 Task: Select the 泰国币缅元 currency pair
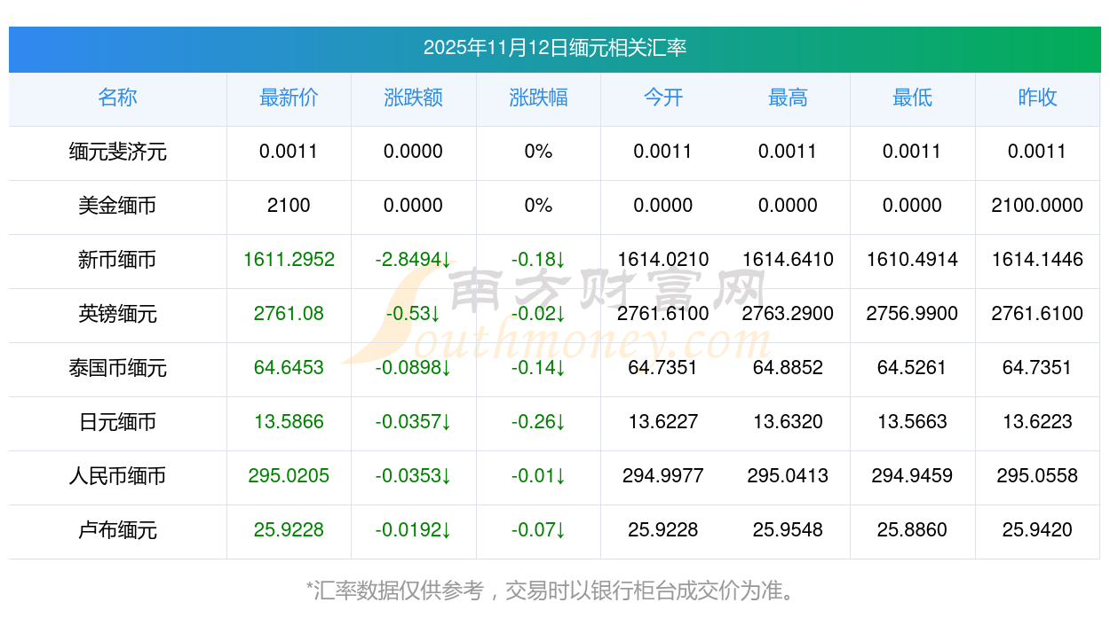pos(117,368)
